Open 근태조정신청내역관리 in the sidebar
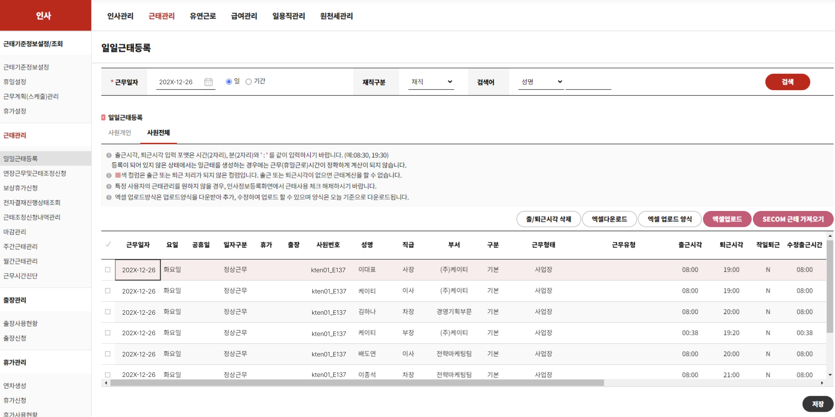835x417 pixels. coord(32,217)
